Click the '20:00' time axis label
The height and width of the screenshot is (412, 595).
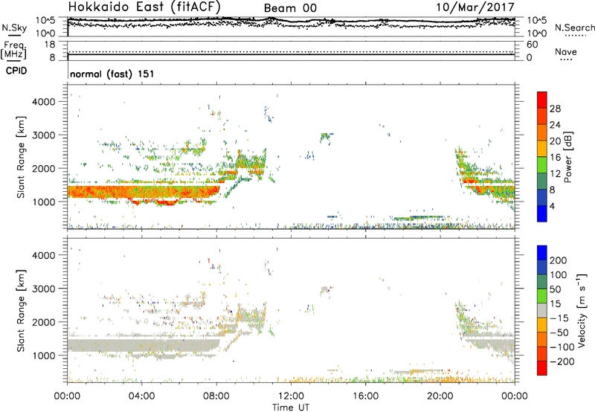[440, 396]
